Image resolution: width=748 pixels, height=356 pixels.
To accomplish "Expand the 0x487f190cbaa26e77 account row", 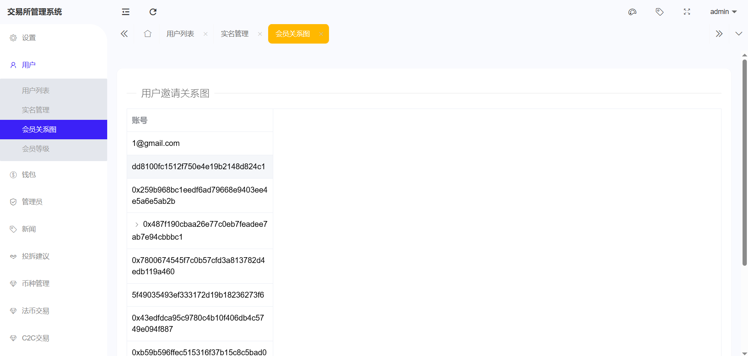I will [x=137, y=224].
